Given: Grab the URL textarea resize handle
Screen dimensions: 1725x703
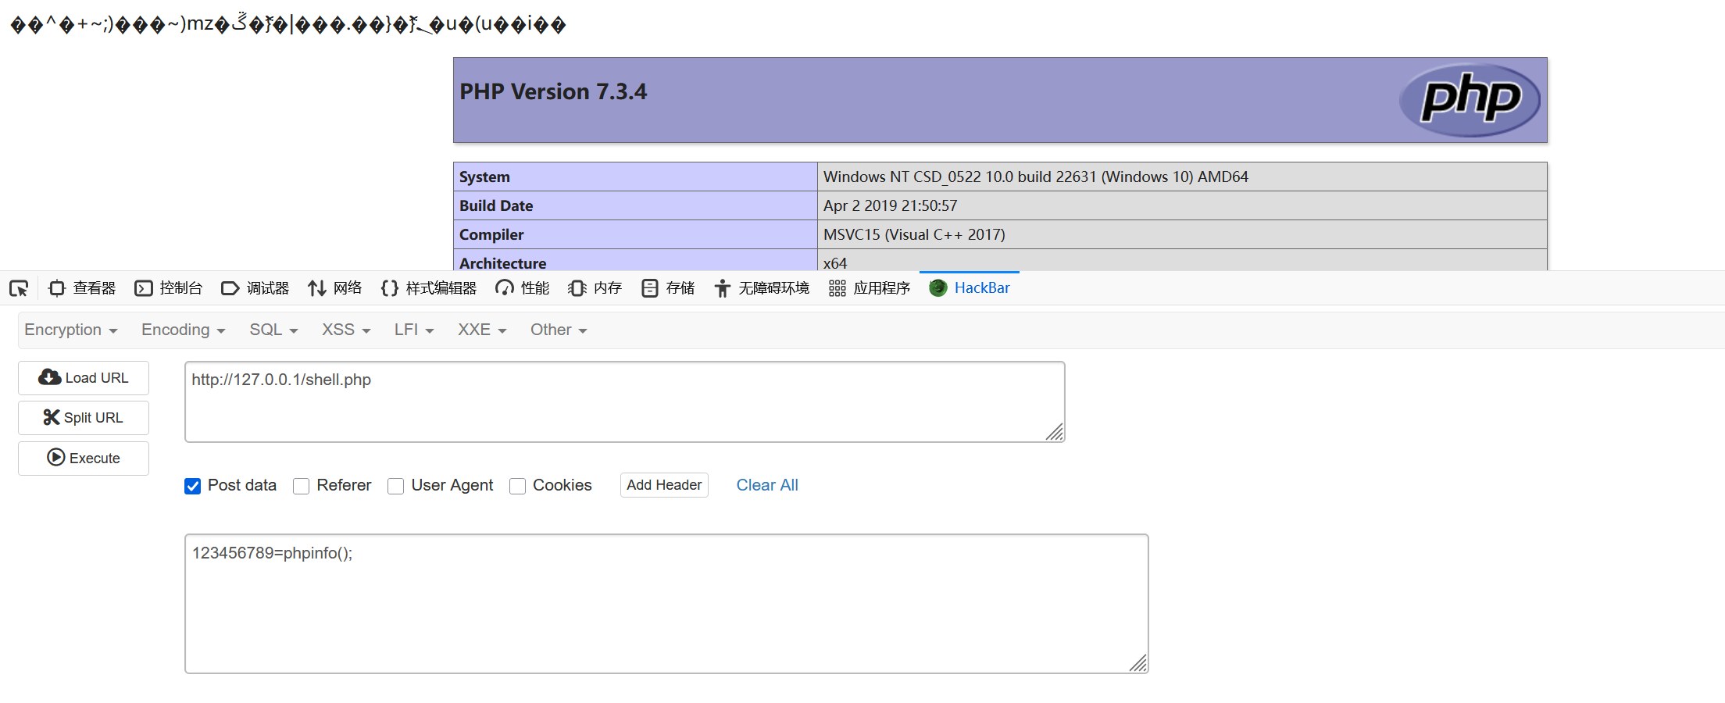Looking at the screenshot, I should [x=1055, y=432].
